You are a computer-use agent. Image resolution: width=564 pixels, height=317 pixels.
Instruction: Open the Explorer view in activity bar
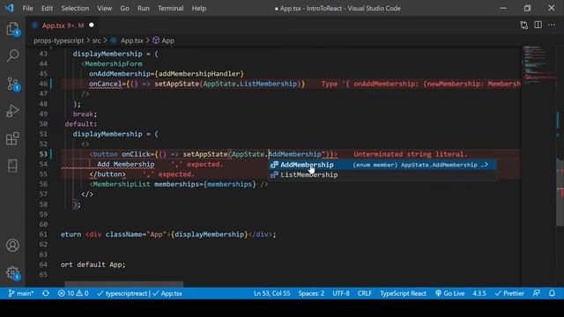coord(12,29)
